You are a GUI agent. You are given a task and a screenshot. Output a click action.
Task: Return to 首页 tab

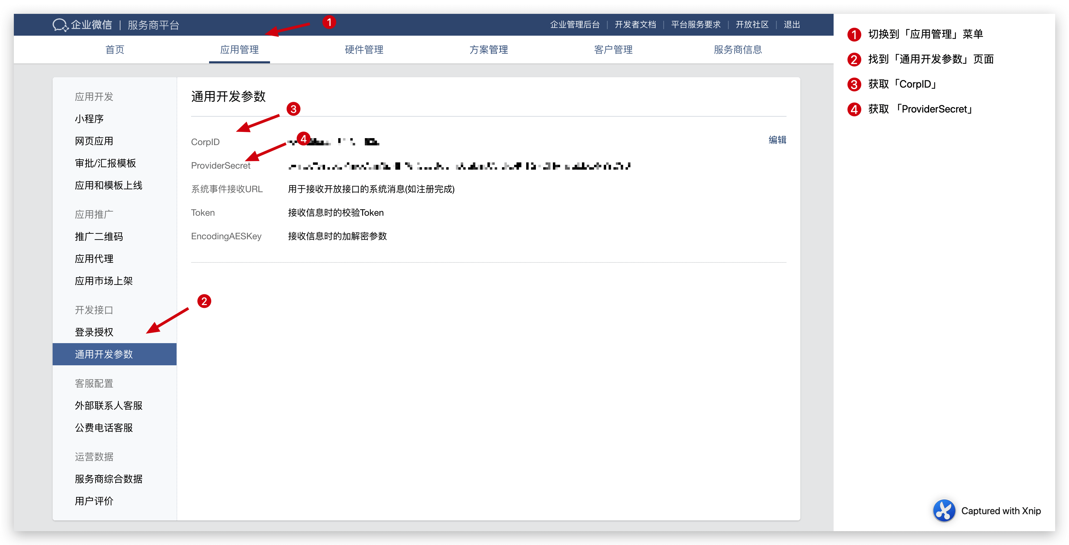pos(115,50)
